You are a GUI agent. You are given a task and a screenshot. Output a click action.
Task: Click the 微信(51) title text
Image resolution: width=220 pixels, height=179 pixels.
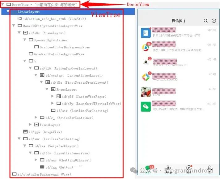point(178,21)
